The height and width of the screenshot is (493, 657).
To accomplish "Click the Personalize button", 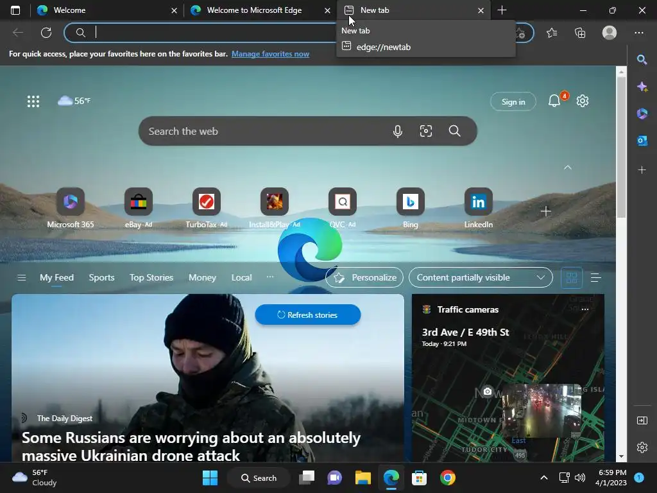I will pos(364,277).
